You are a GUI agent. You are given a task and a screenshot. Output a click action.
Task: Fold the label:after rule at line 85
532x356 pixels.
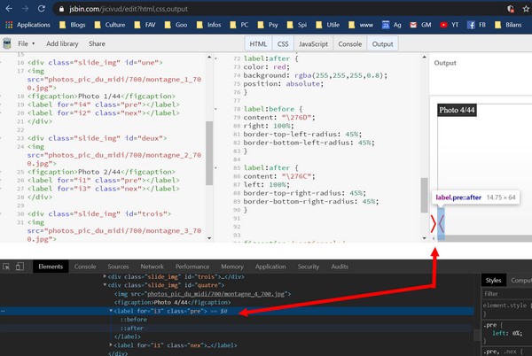[215, 168]
